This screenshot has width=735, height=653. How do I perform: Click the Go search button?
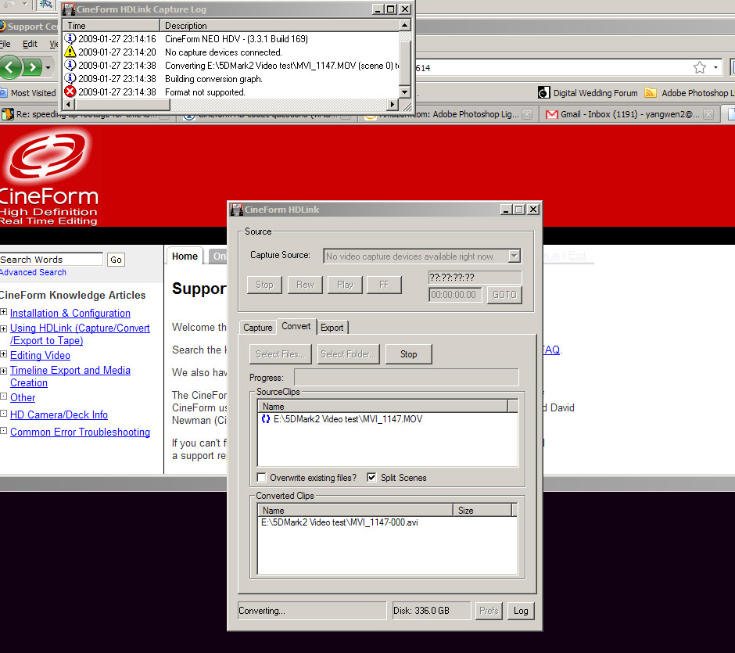pyautogui.click(x=116, y=260)
